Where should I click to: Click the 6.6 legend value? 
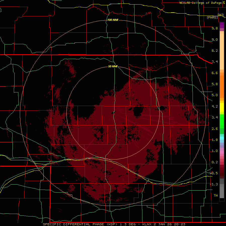[215, 73]
